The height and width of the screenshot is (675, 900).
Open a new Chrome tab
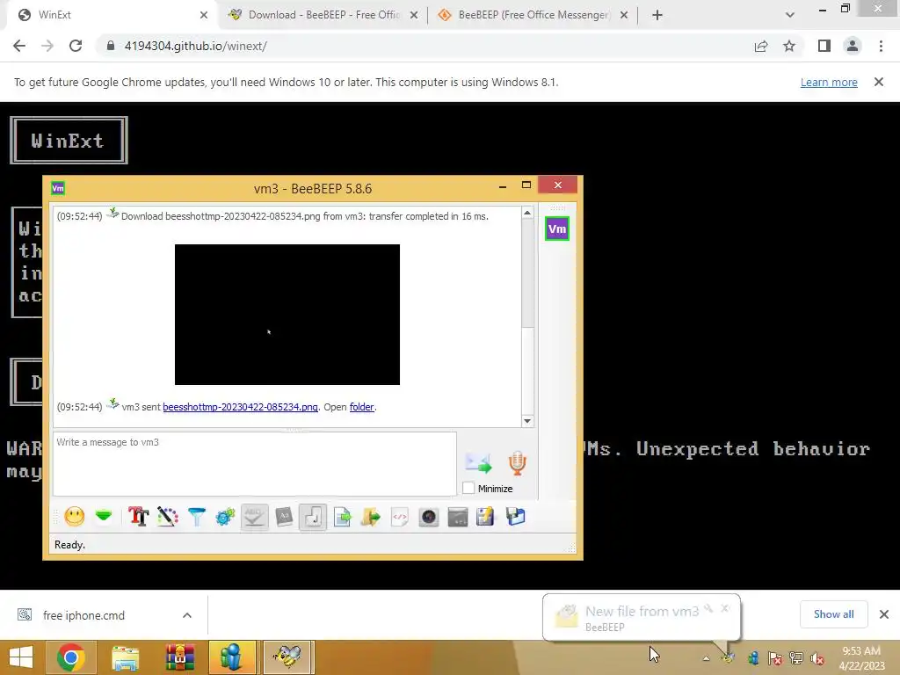pos(657,15)
